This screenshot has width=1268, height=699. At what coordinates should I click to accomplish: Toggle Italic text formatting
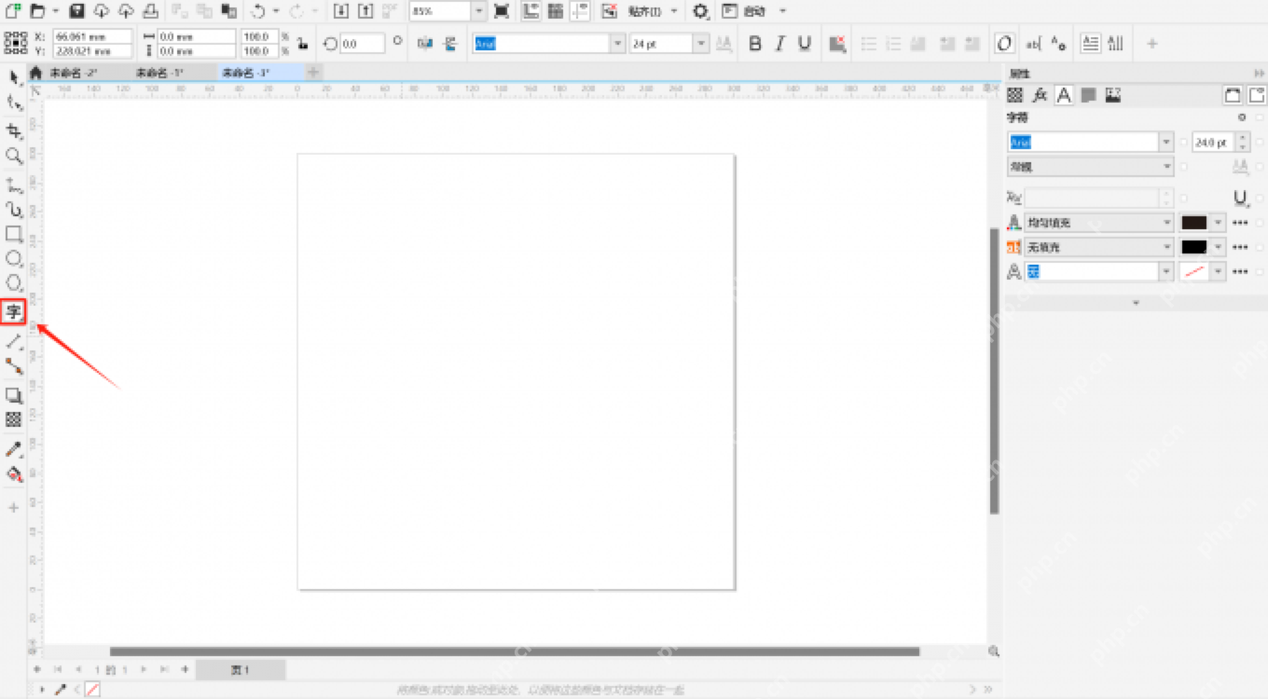(x=779, y=43)
